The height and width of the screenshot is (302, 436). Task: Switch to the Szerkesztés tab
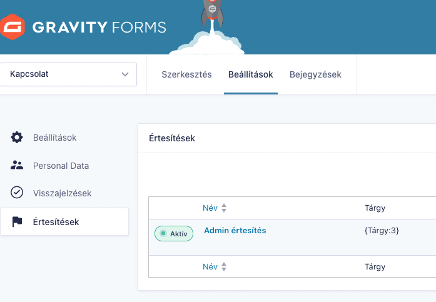click(186, 74)
